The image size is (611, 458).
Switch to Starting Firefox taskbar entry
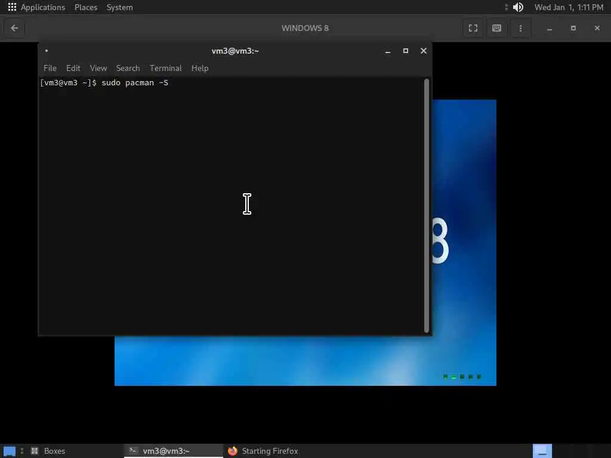tap(273, 451)
